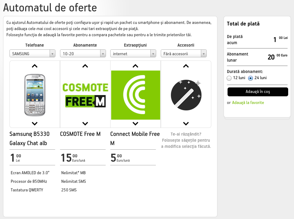Click the magic wand accessories image
294x219 pixels.
click(186, 95)
